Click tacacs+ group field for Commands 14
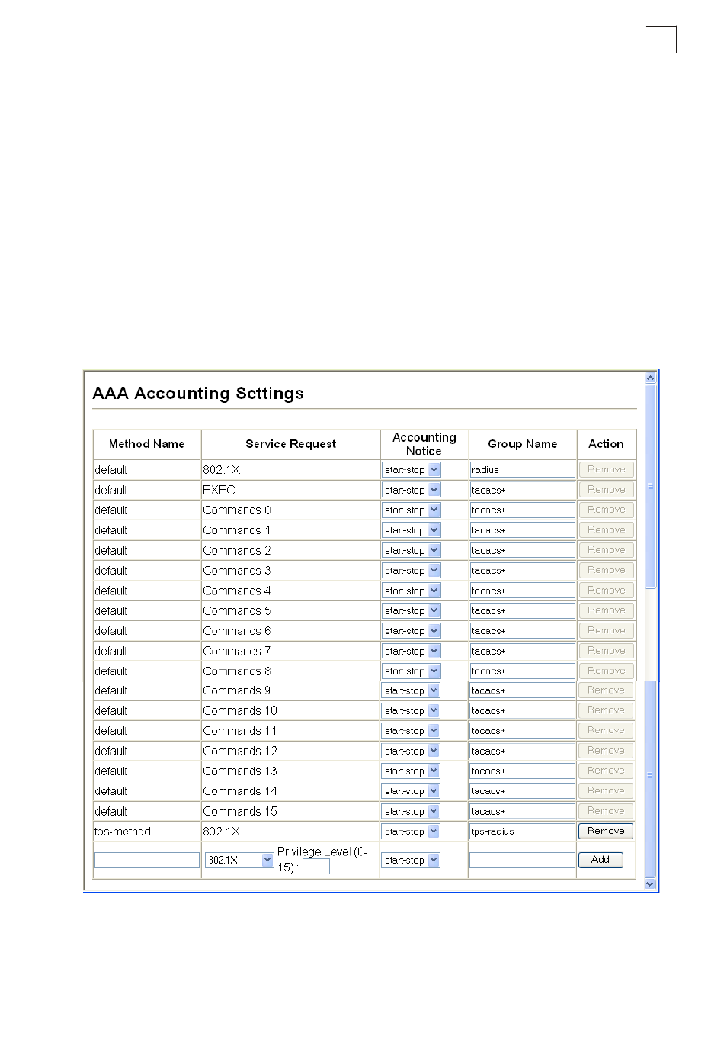Image resolution: width=727 pixels, height=1059 pixels. [522, 791]
